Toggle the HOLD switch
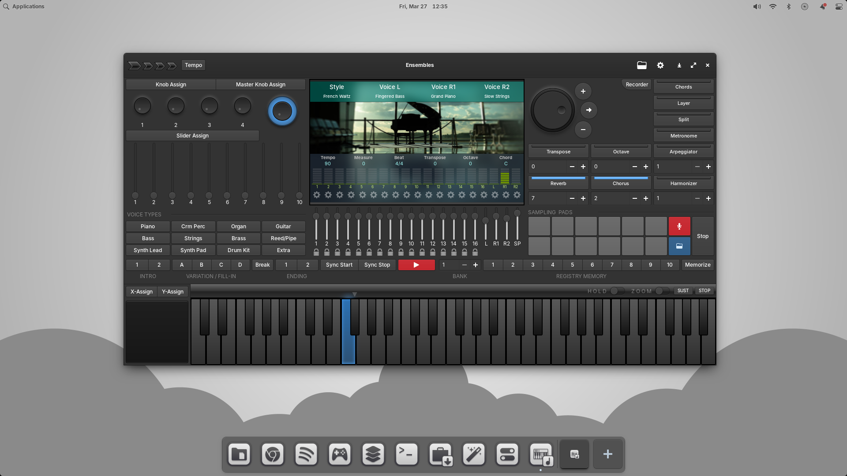Viewport: 847px width, 476px height. tap(617, 291)
